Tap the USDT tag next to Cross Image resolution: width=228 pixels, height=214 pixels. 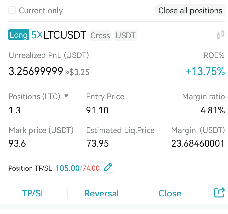(126, 35)
